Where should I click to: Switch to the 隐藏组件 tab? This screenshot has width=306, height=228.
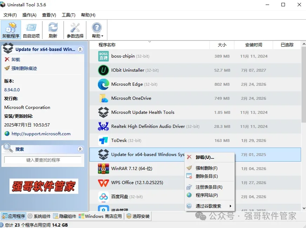(65, 216)
